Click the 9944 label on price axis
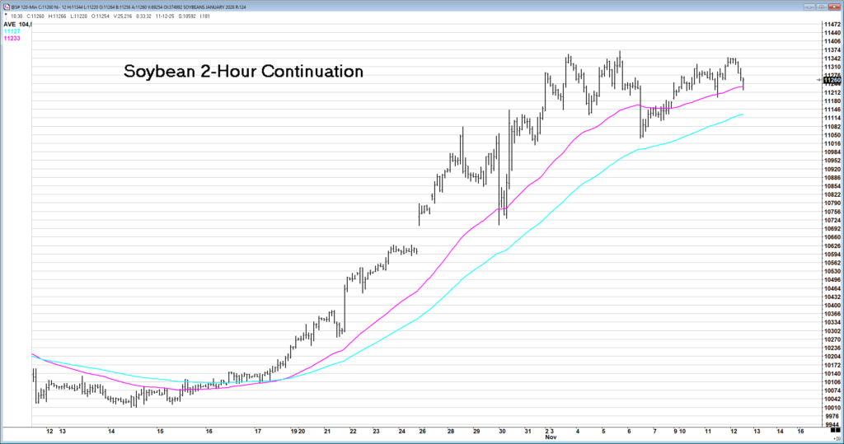This screenshot has width=844, height=444. click(831, 425)
